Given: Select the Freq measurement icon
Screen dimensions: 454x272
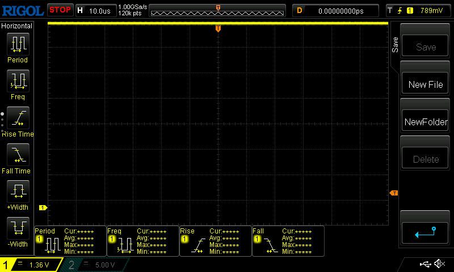Looking at the screenshot, I should coord(18,84).
